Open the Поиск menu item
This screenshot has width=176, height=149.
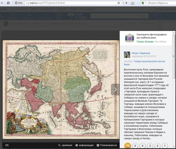point(73,9)
